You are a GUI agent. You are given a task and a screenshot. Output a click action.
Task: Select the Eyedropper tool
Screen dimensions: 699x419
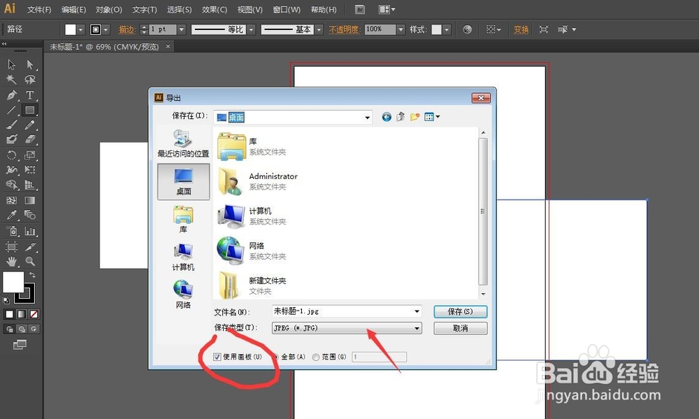point(11,214)
